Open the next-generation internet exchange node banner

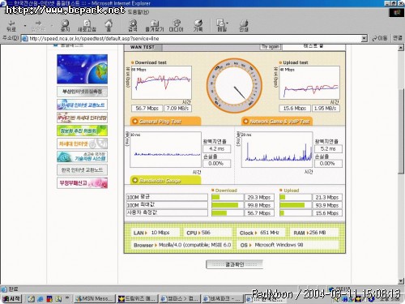coord(82,105)
